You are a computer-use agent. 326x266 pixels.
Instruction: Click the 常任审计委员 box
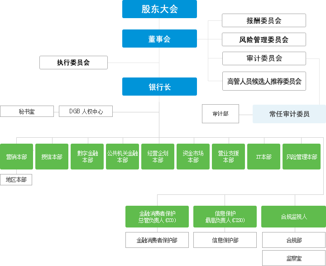click(289, 114)
